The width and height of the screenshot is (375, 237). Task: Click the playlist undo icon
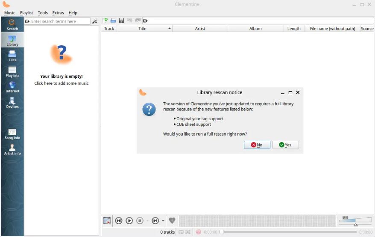pyautogui.click(x=129, y=21)
